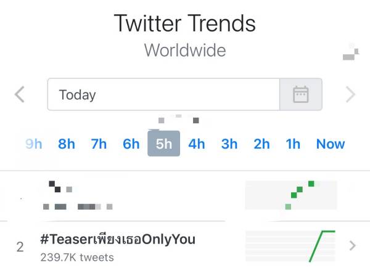370x270 pixels.
Task: View the green trend graph for rank 2
Action: [290, 246]
